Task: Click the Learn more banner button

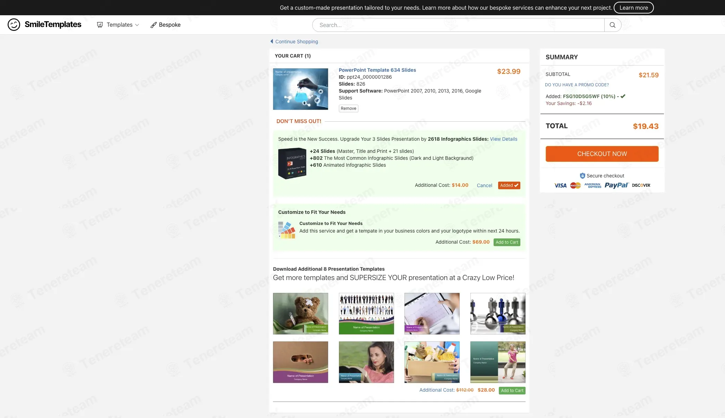Action: pyautogui.click(x=634, y=8)
